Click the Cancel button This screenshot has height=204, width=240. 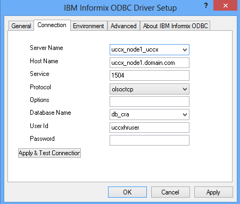pyautogui.click(x=170, y=192)
